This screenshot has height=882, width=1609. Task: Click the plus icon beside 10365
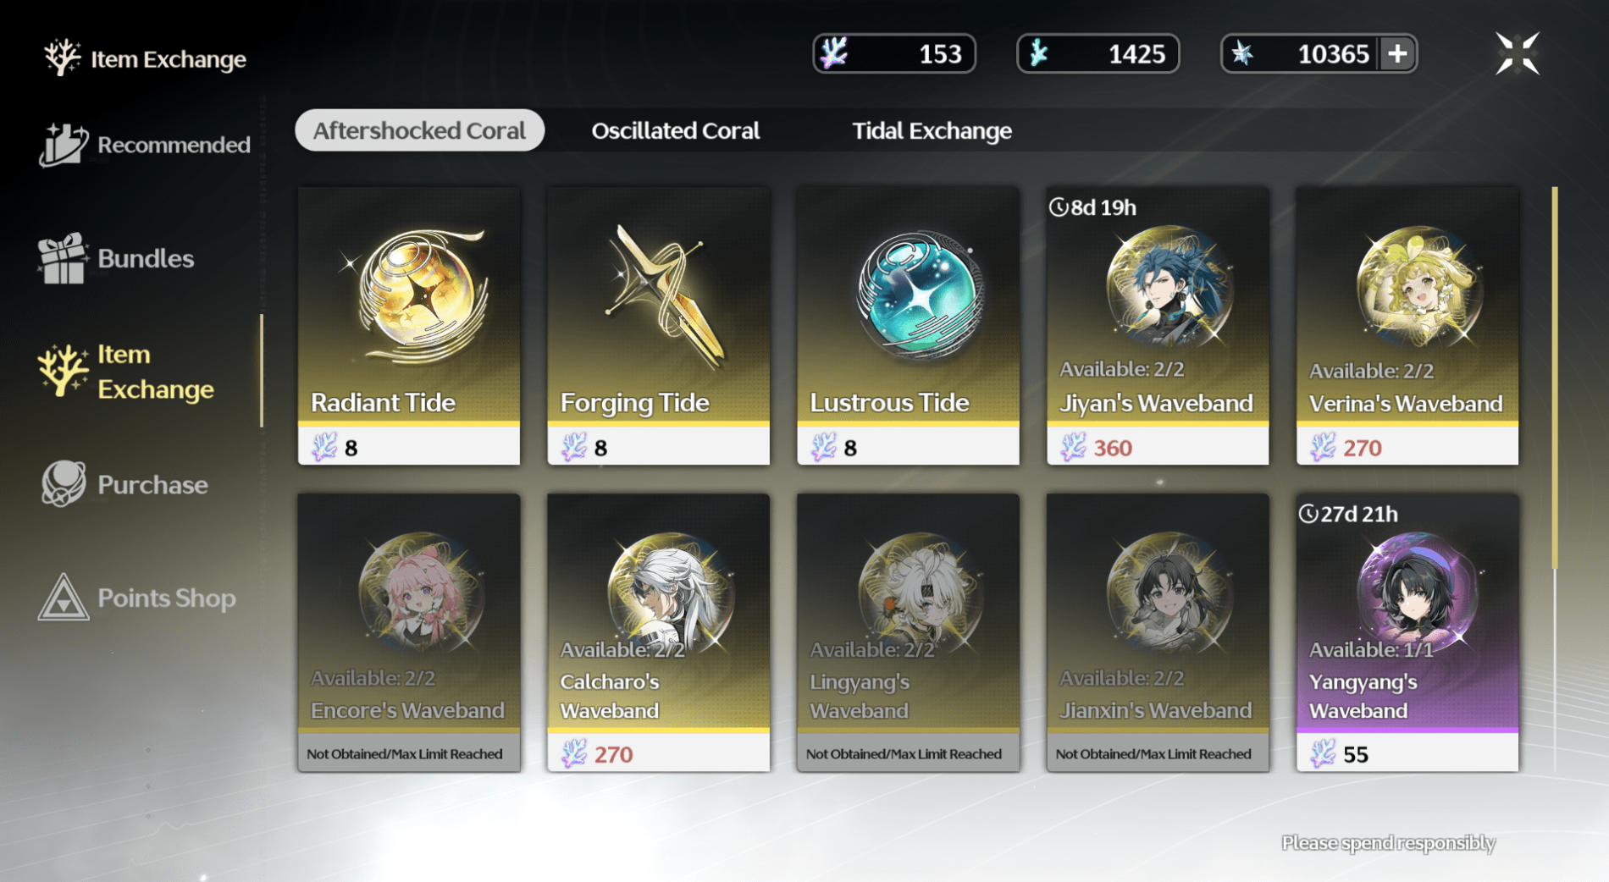pyautogui.click(x=1396, y=54)
